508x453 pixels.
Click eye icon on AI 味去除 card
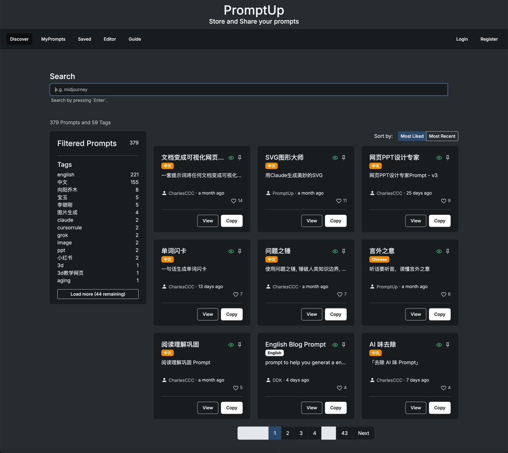click(439, 345)
